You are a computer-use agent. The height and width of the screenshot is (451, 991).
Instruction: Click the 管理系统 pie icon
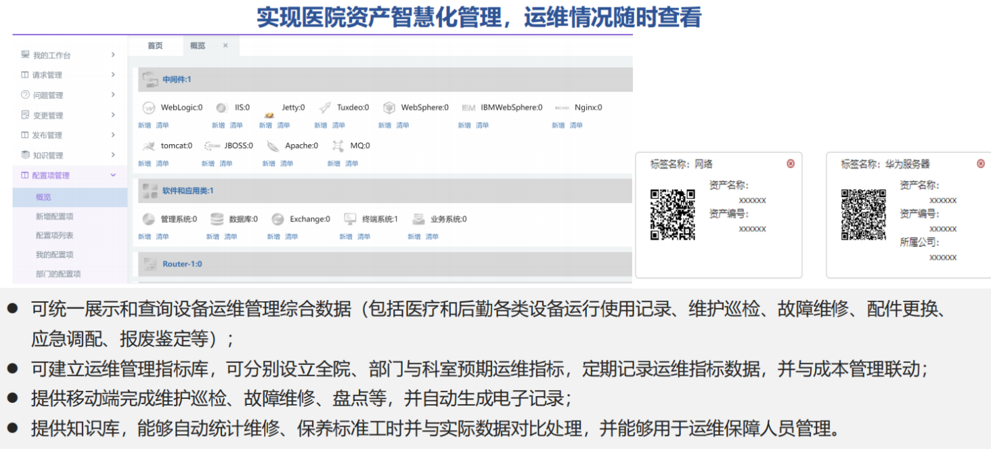click(149, 219)
